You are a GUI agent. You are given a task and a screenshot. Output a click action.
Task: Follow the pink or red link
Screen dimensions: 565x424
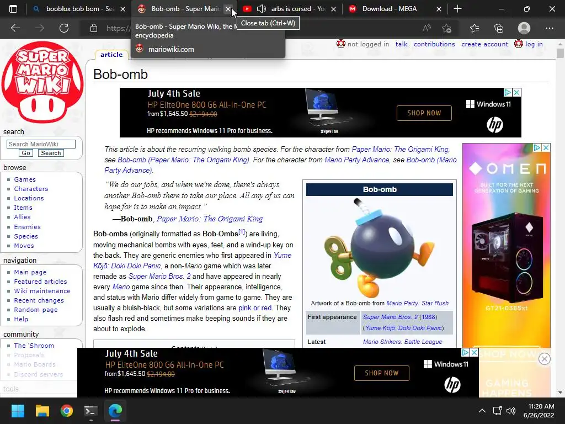255,308
